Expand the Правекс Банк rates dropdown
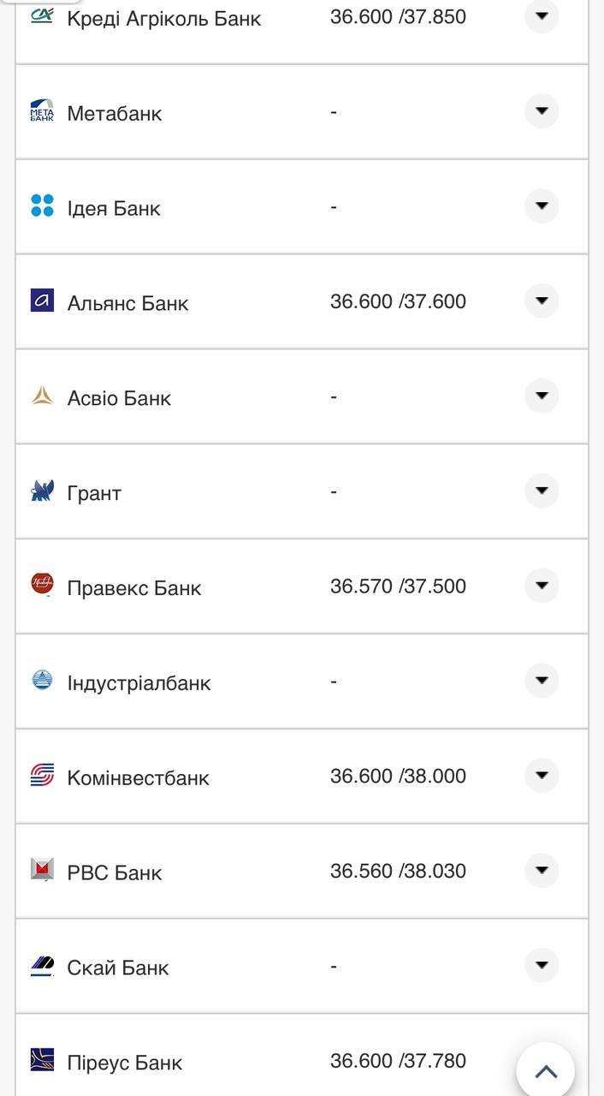This screenshot has height=1096, width=604. tap(541, 586)
